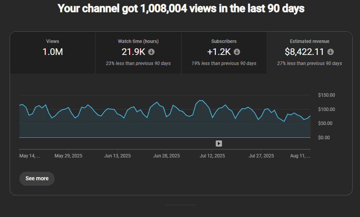Click the $0.00 axis value label
The image size is (360, 217).
[324, 138]
